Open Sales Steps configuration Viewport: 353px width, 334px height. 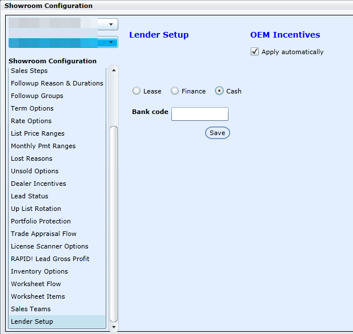29,71
